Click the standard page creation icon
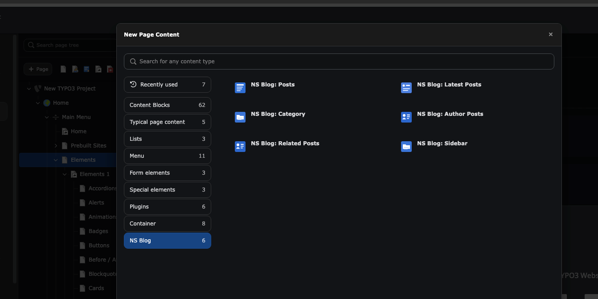Image resolution: width=598 pixels, height=299 pixels. [x=63, y=69]
